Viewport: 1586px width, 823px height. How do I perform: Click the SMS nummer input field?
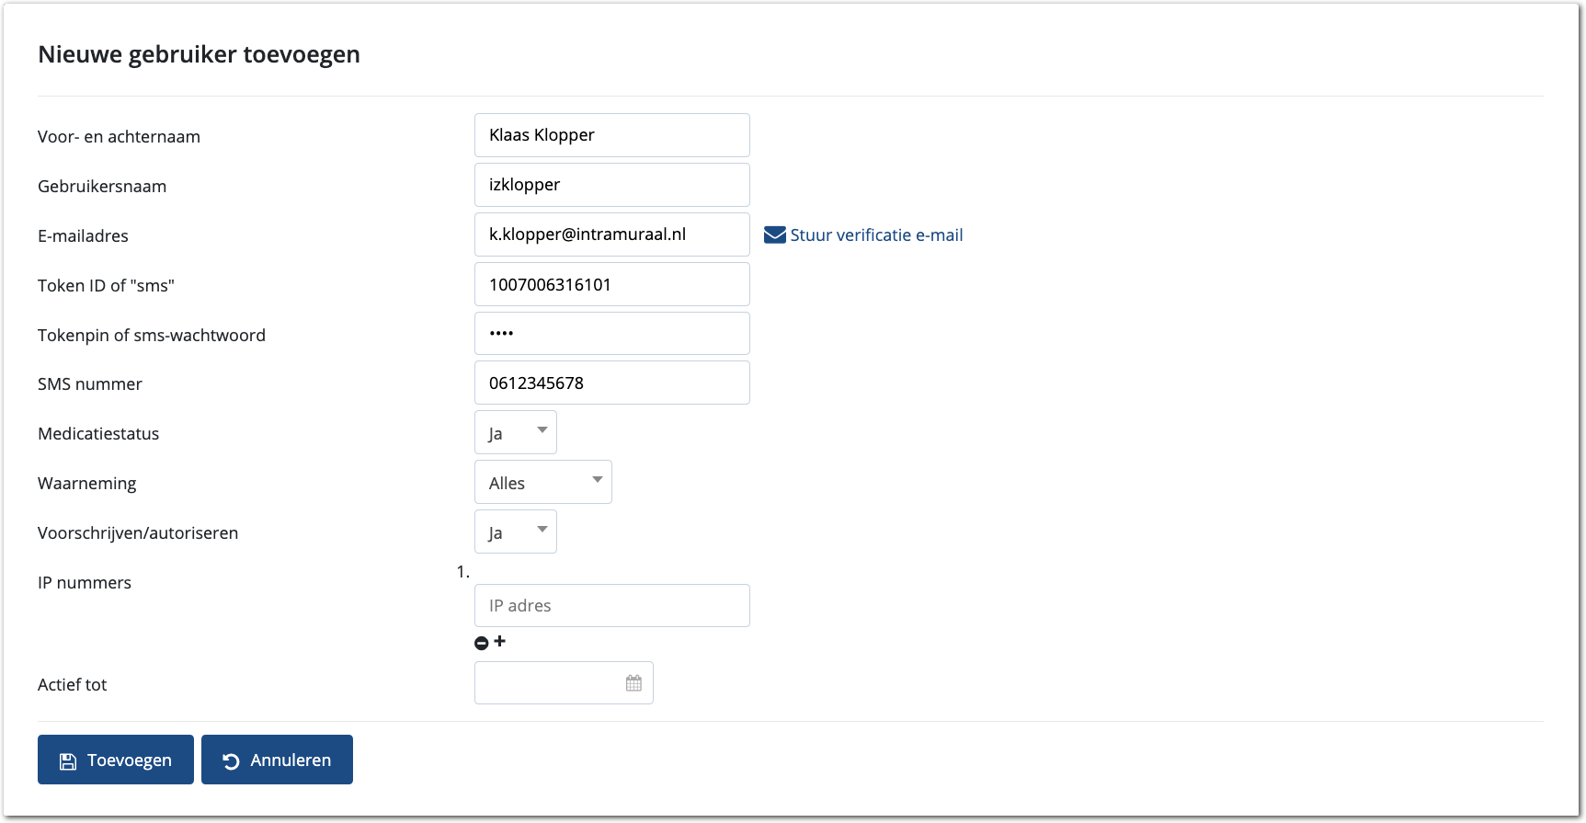coord(611,383)
